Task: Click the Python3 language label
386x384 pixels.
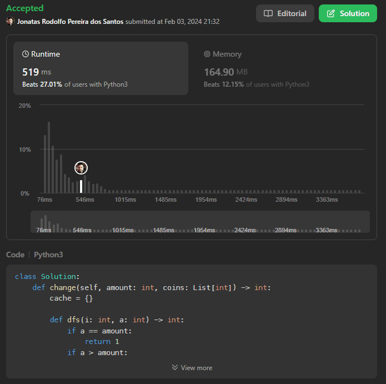Action: 48,255
